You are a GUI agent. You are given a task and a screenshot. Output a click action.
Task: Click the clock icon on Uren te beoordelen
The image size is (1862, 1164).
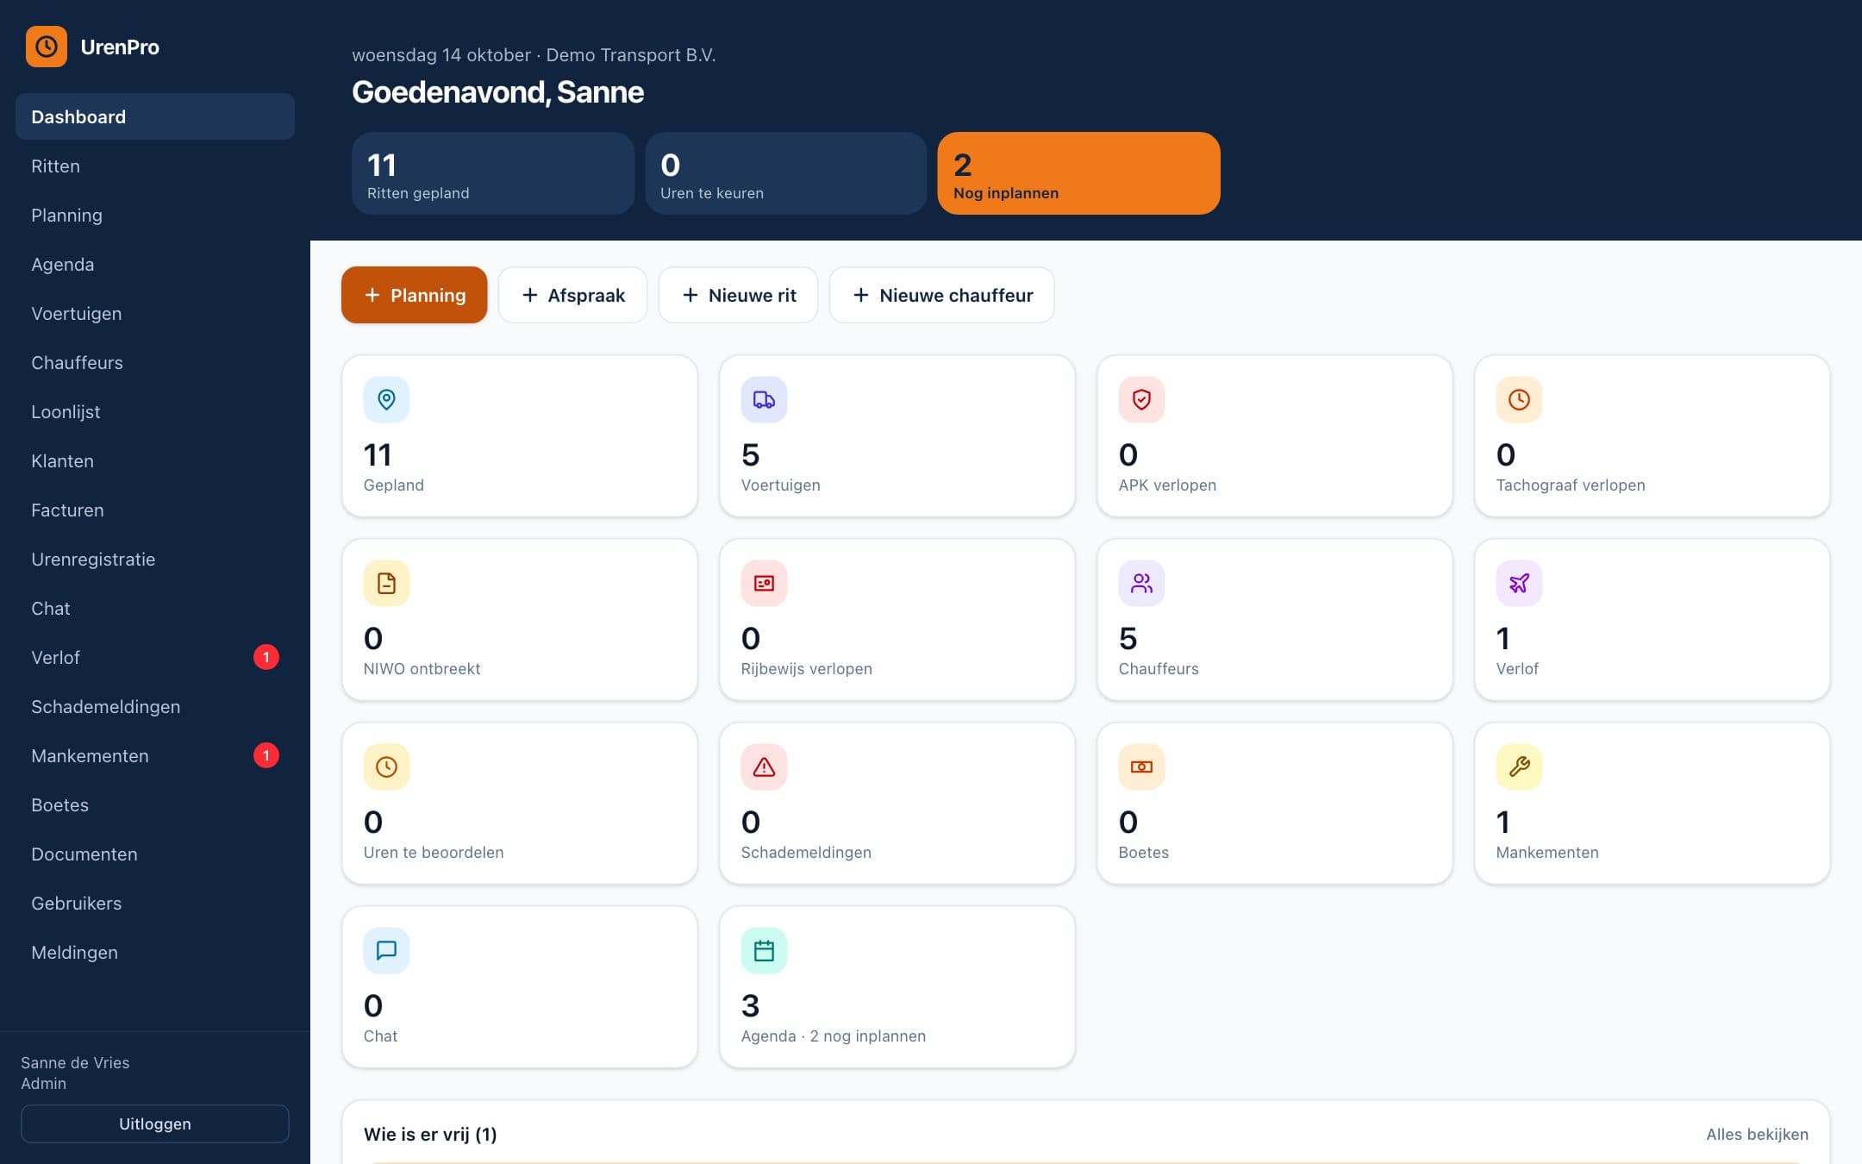pos(386,767)
